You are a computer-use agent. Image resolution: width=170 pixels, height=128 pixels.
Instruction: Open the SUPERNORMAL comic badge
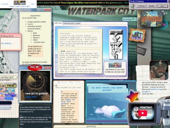click(151, 19)
